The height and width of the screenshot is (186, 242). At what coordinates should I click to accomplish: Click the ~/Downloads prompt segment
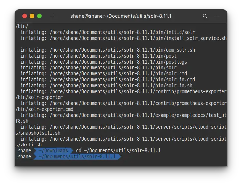click(x=54, y=151)
